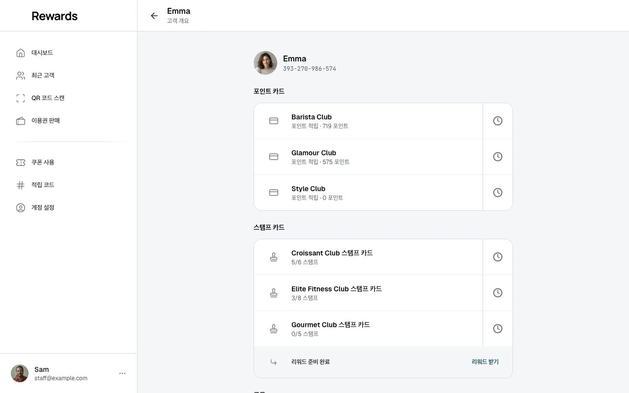Open Sam's account options menu
629x393 pixels.
(x=122, y=373)
